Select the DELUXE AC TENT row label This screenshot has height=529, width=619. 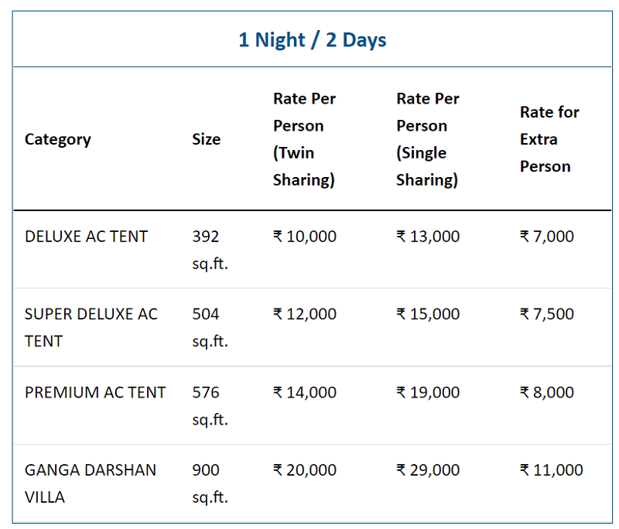(86, 237)
